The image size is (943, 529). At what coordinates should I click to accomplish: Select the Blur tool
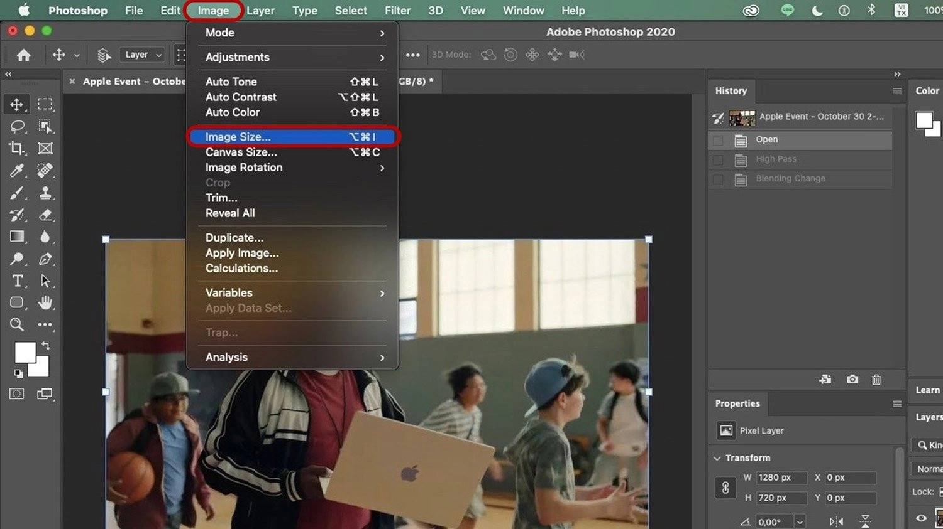pos(45,237)
